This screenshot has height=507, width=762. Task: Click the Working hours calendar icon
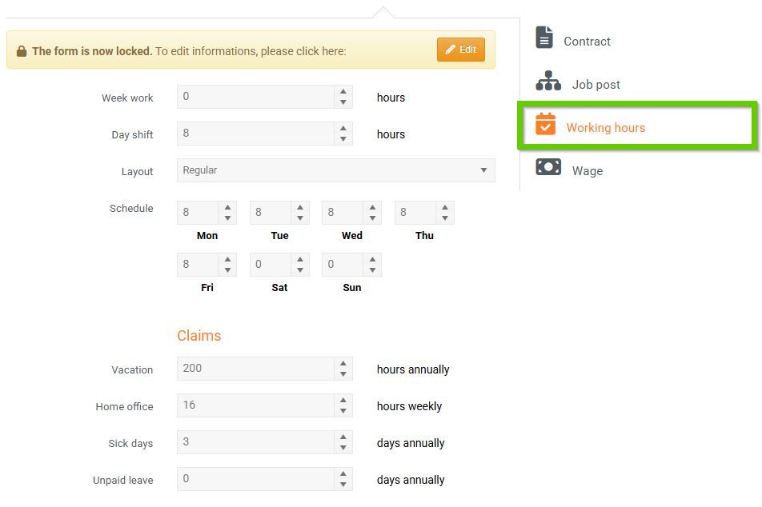click(545, 124)
